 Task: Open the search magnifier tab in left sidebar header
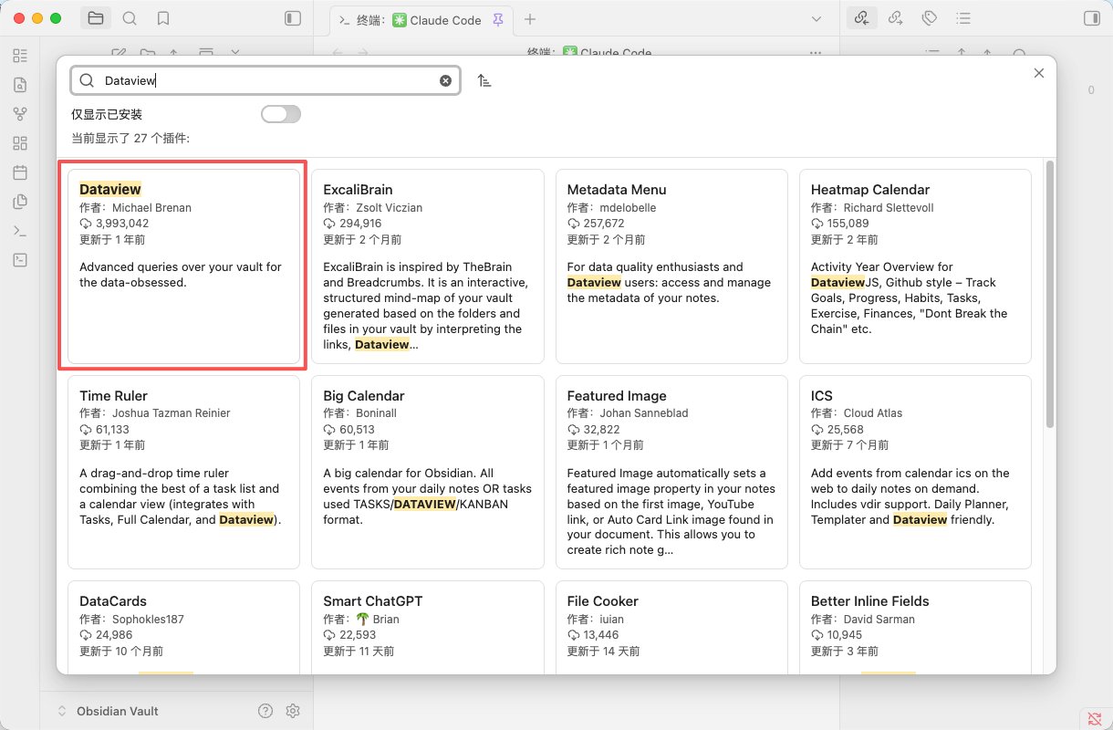[x=130, y=18]
